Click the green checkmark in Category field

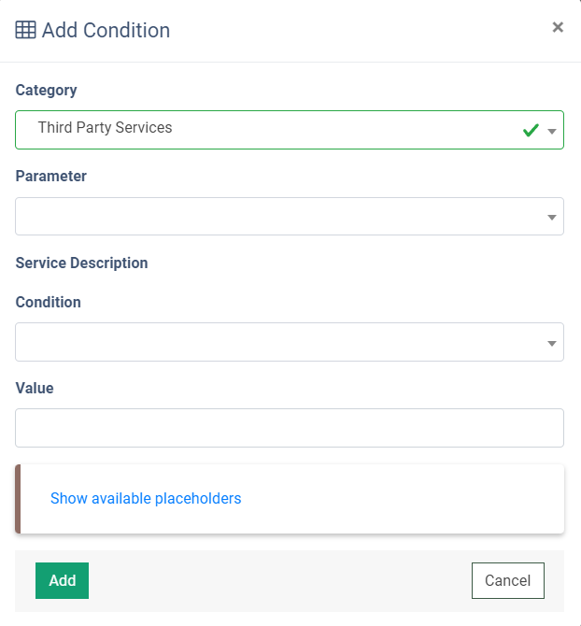[531, 130]
